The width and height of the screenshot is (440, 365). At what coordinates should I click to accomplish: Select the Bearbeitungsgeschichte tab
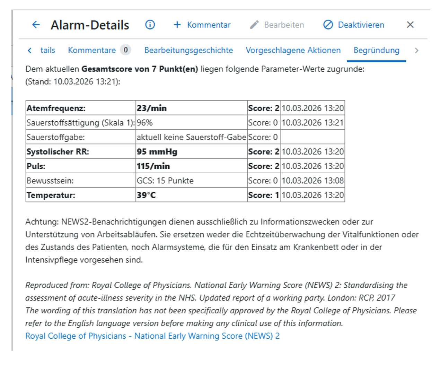[x=188, y=50]
